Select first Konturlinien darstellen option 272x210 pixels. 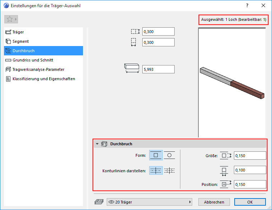[156, 170]
